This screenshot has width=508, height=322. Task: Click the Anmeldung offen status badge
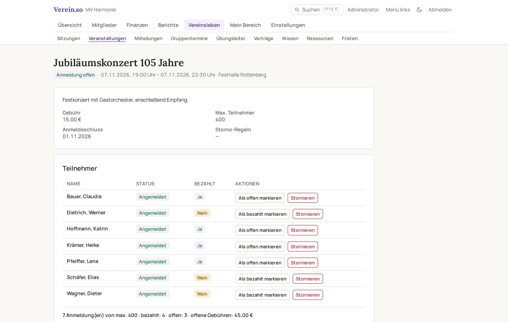pos(76,75)
